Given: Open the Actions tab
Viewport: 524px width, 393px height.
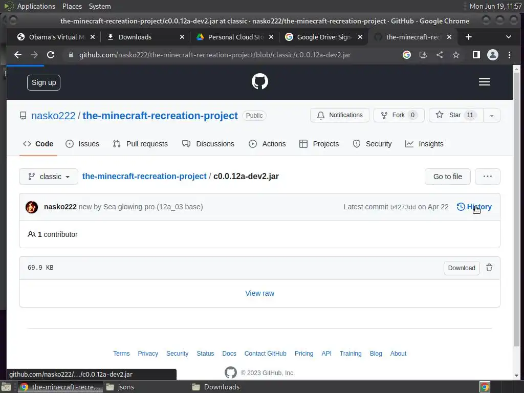Looking at the screenshot, I should click(x=267, y=144).
